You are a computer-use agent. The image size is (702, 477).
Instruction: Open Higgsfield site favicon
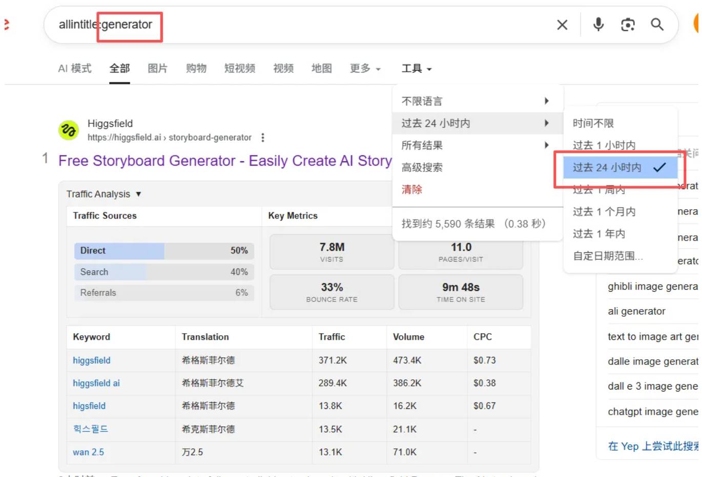68,131
